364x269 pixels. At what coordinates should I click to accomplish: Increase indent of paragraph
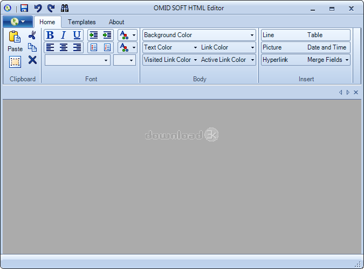107,35
